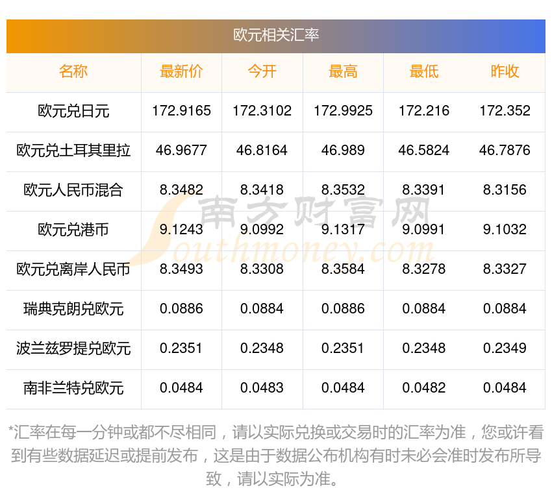Click 瑞典克朗兑欧元 opening price 0.0884
The height and width of the screenshot is (499, 552).
tap(262, 309)
